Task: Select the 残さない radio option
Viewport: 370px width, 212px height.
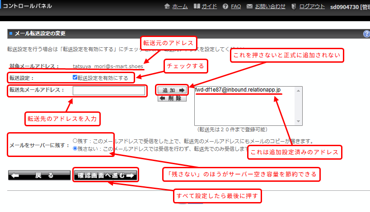Action: (75, 147)
